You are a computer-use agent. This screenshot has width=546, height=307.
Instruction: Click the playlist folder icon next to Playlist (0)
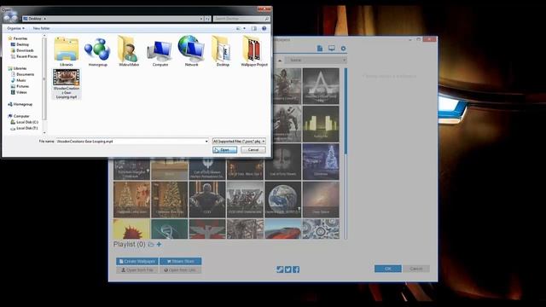coord(151,245)
